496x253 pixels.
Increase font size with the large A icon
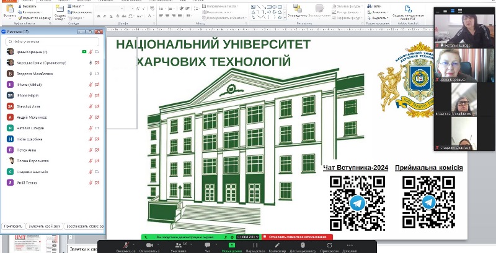click(138, 9)
